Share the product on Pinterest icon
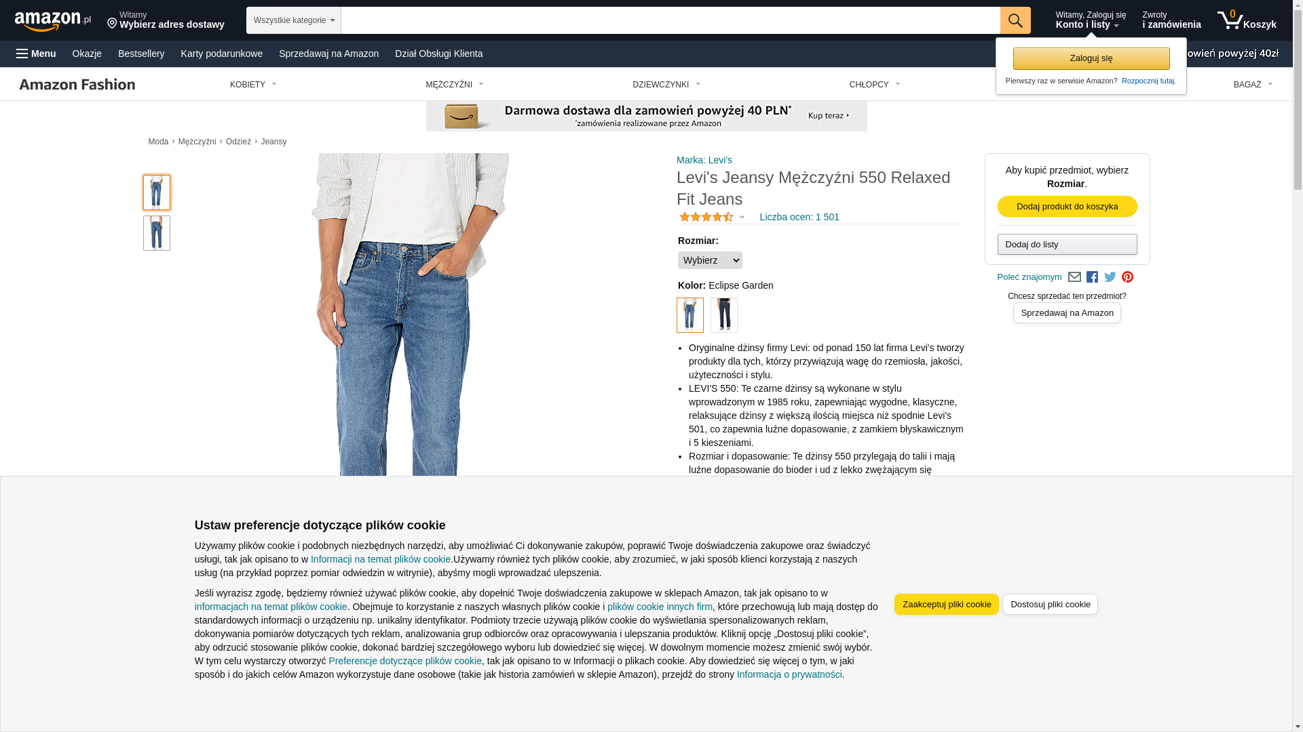 coord(1127,277)
